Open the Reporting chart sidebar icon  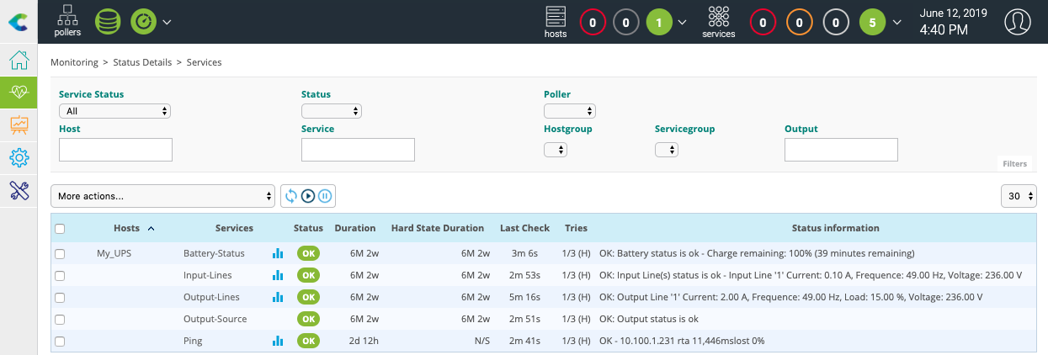(x=19, y=125)
